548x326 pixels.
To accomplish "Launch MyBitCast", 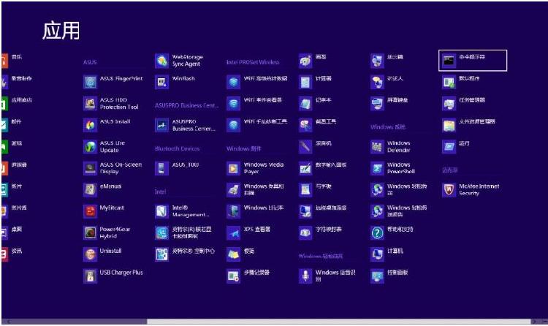I will [x=104, y=211].
